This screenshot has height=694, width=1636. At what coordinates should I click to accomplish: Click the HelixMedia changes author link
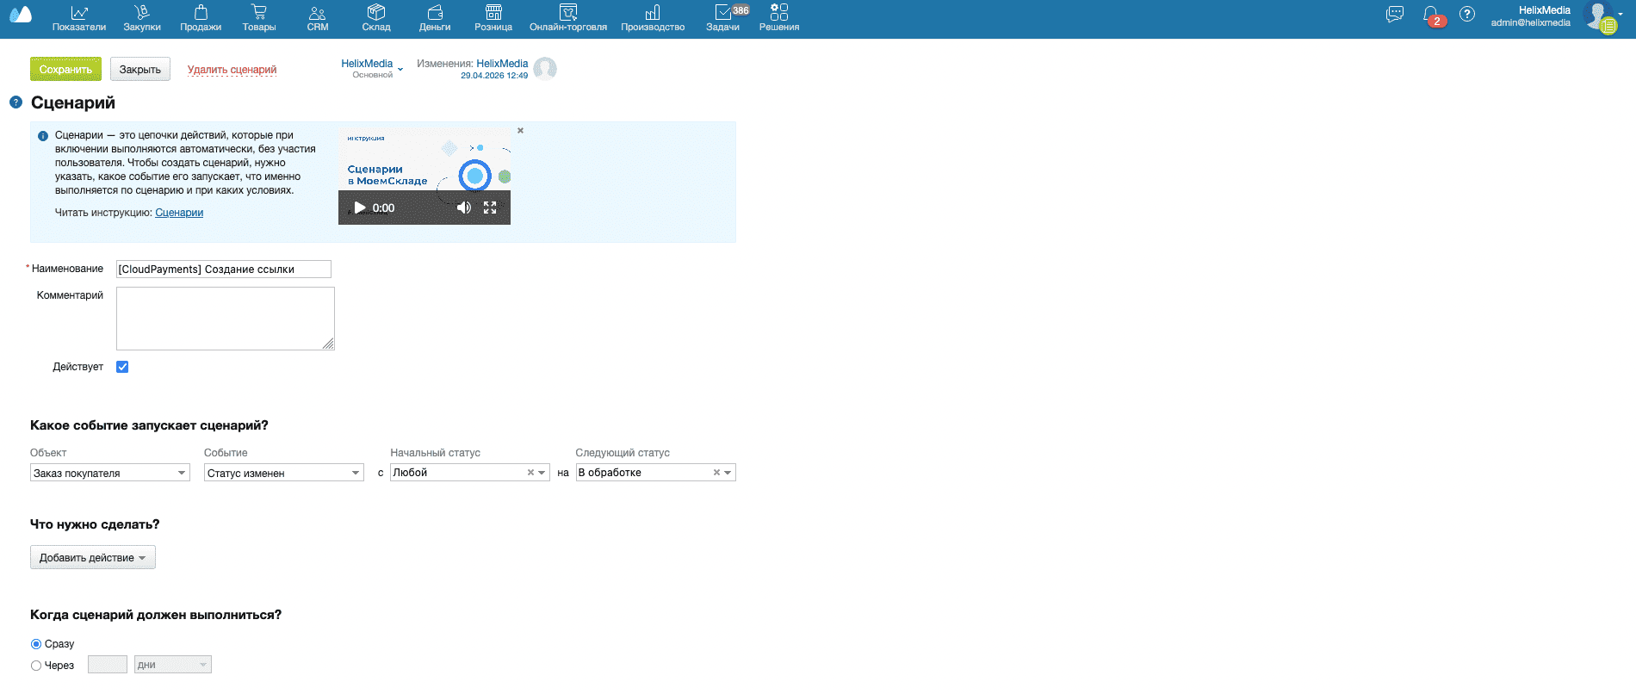(502, 64)
